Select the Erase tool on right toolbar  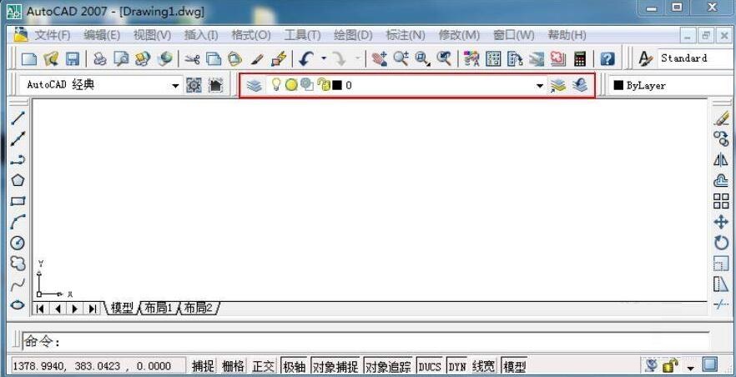point(722,118)
